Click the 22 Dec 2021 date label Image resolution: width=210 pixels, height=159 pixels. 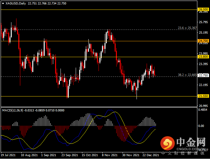(x=151, y=155)
